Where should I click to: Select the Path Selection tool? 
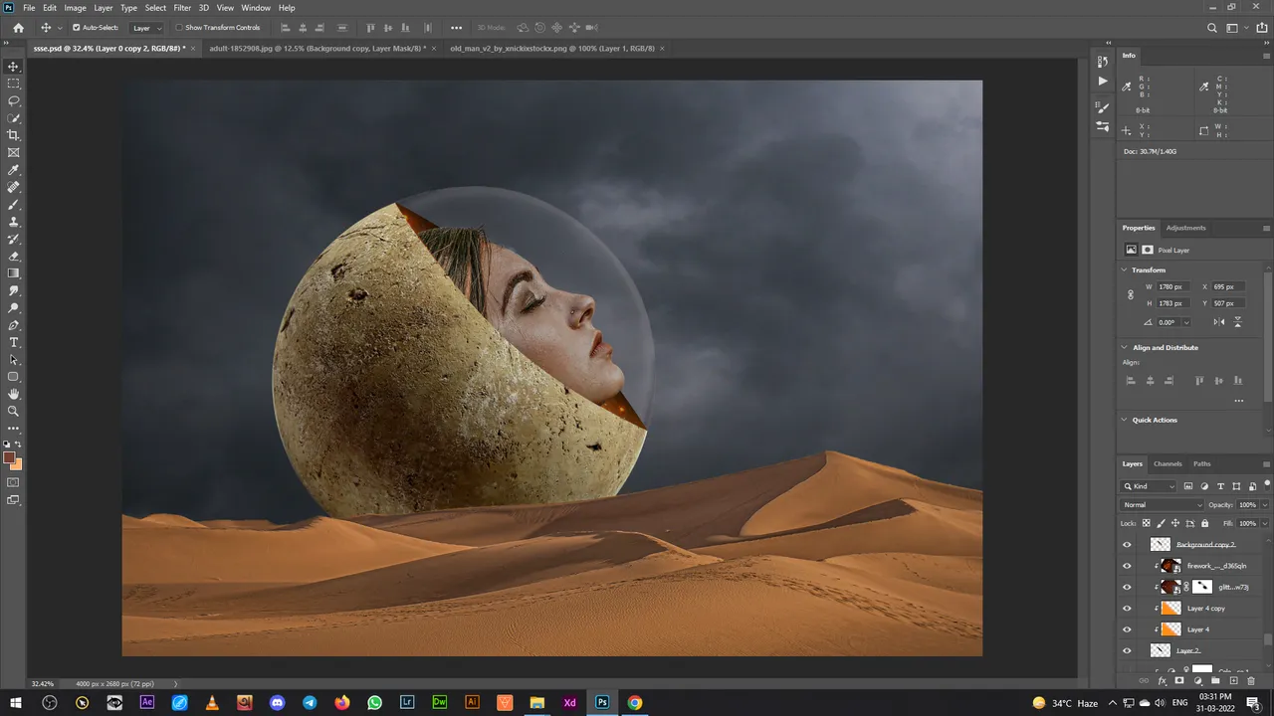tap(13, 359)
